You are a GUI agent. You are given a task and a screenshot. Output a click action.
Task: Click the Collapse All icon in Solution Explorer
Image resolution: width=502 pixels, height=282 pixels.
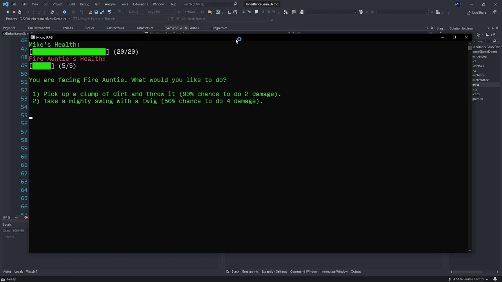[493, 35]
